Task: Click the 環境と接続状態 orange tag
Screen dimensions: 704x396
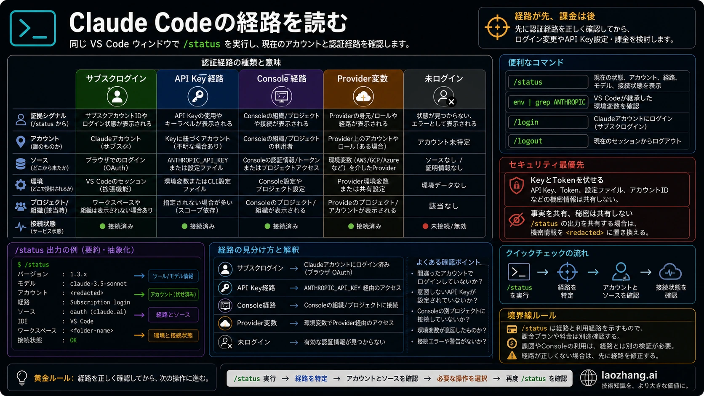Action: click(173, 335)
